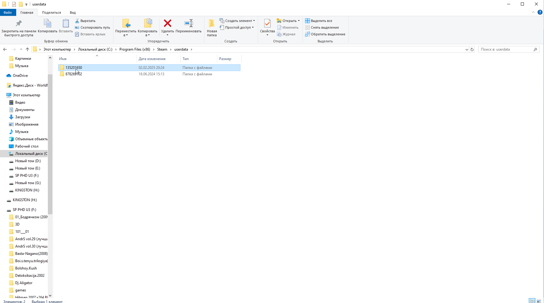Click Вставить ярлык

(x=90, y=34)
